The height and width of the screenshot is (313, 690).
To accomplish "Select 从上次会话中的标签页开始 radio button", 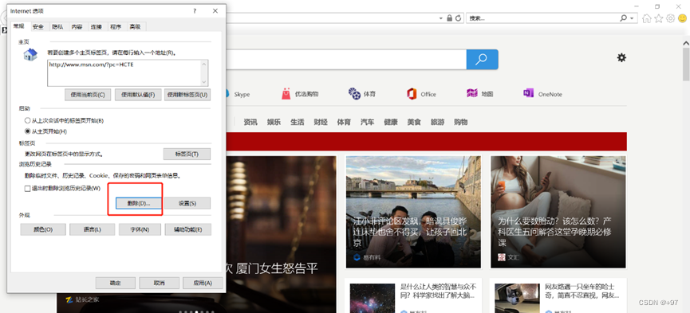I will [x=28, y=120].
